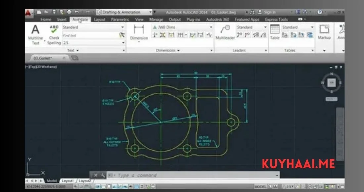Expand the Dimension tool flyout arrow
This screenshot has height=192, width=364.
pyautogui.click(x=139, y=42)
